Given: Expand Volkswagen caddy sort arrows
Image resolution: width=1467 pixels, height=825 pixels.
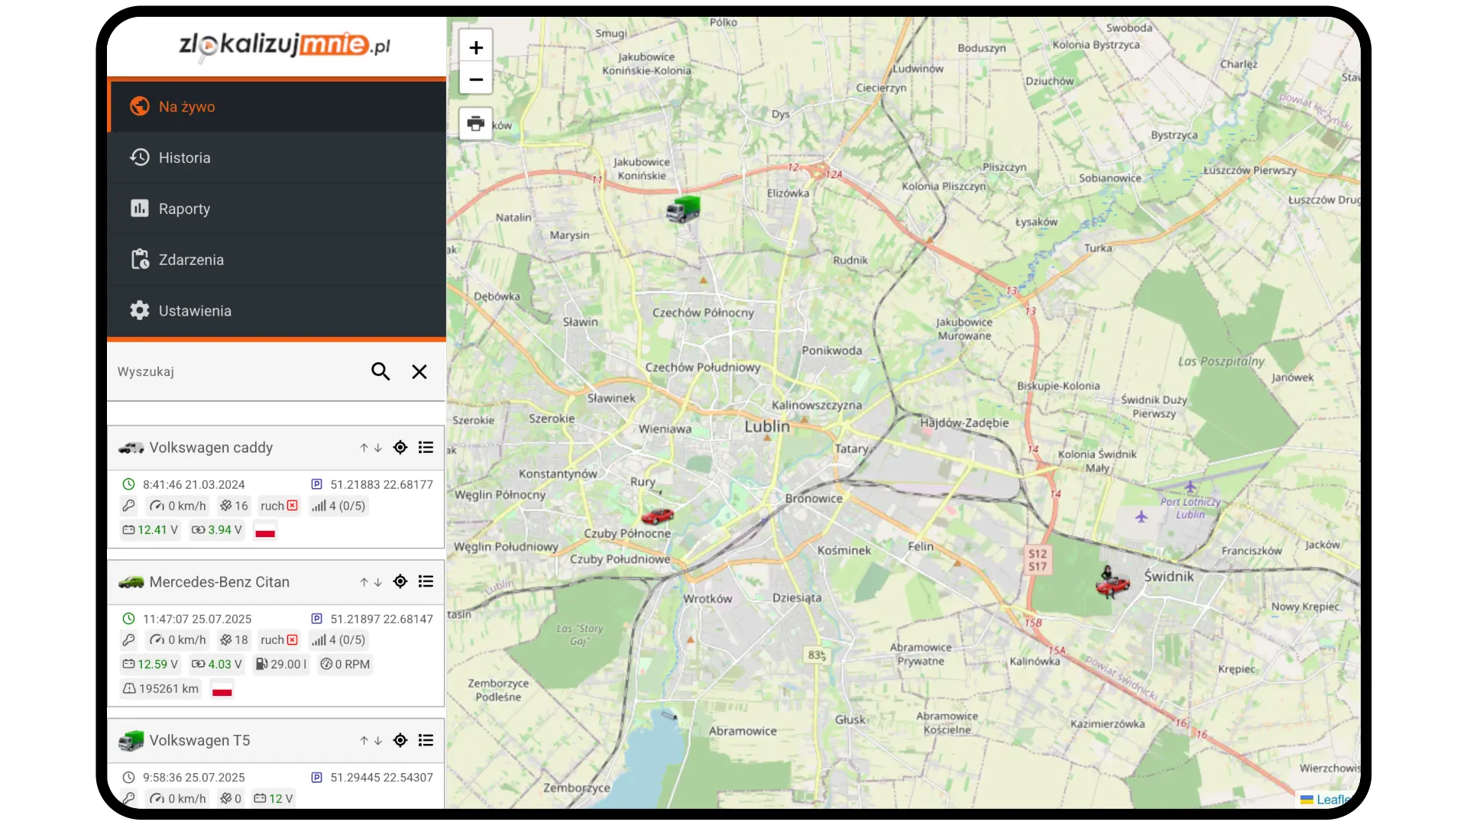Looking at the screenshot, I should click(371, 448).
